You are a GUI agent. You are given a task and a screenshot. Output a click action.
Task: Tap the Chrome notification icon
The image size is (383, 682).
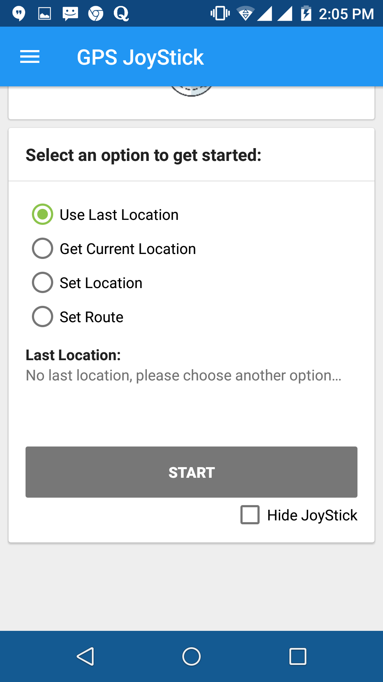[x=96, y=14]
